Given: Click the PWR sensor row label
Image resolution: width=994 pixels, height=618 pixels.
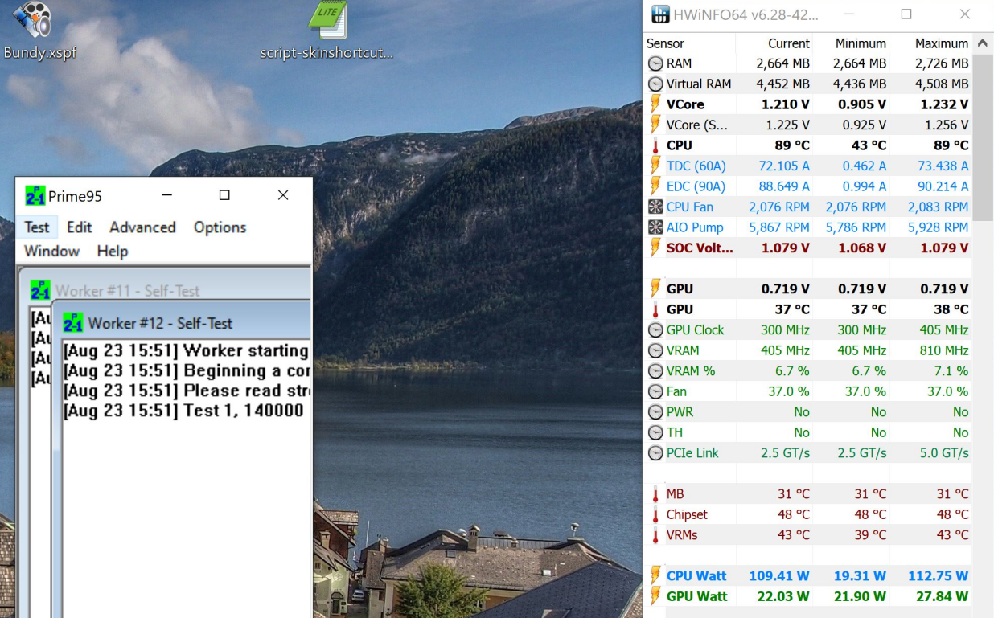Looking at the screenshot, I should [680, 412].
